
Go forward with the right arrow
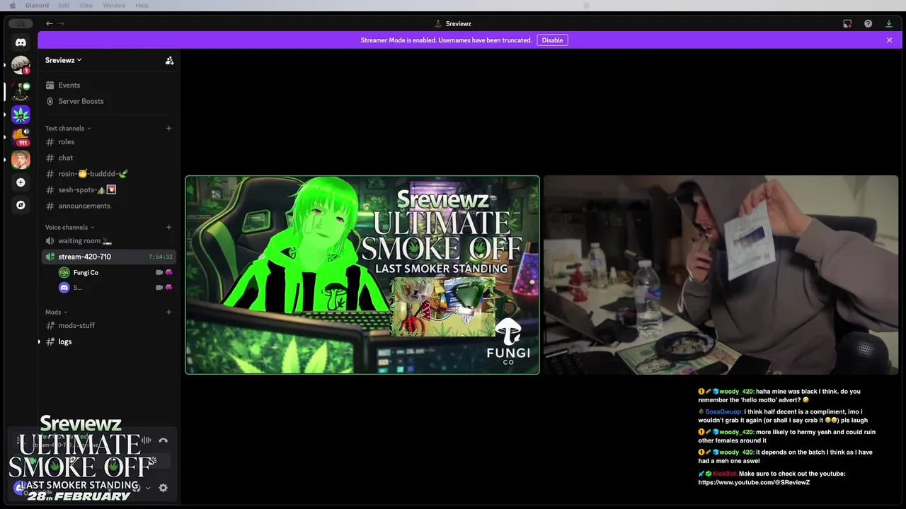[x=61, y=23]
